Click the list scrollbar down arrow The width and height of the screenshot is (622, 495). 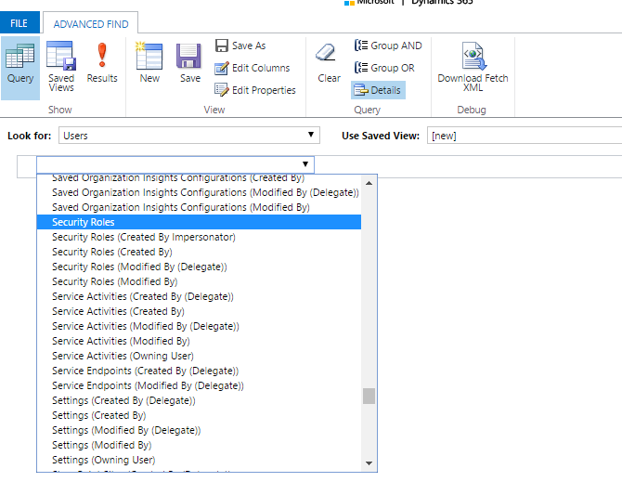[x=369, y=462]
